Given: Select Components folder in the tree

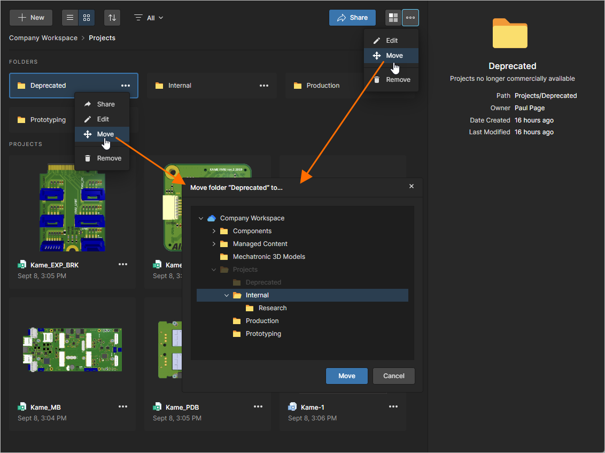Looking at the screenshot, I should click(252, 231).
